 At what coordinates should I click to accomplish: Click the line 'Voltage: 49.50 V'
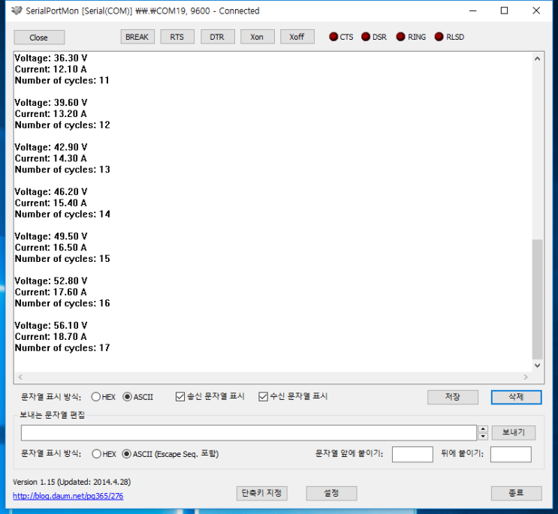point(51,236)
